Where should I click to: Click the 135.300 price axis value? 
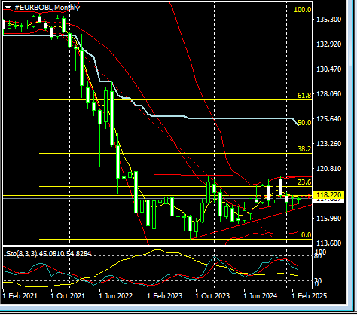(x=329, y=20)
